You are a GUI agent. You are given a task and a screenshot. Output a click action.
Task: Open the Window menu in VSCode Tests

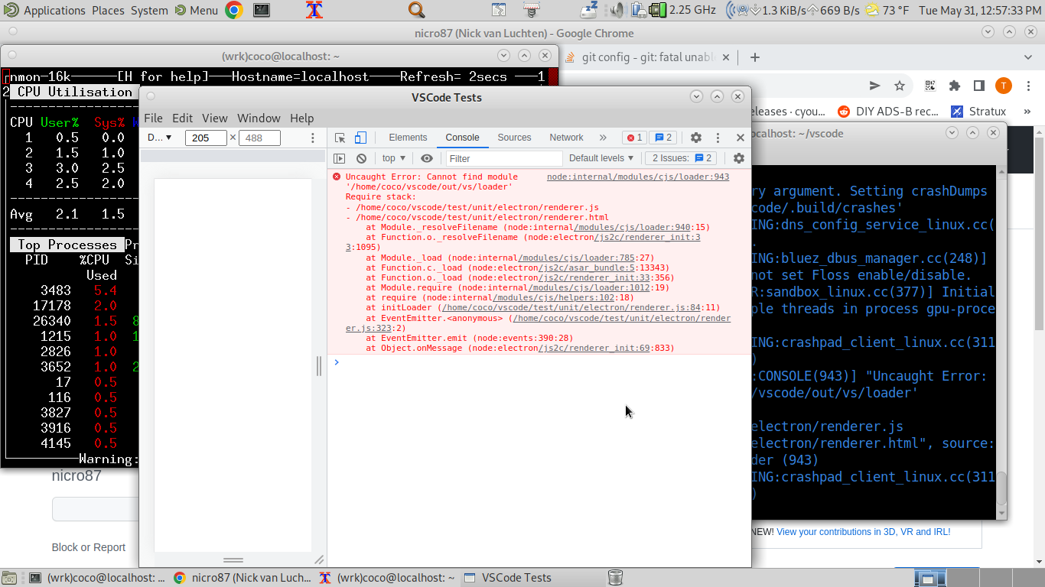259,118
